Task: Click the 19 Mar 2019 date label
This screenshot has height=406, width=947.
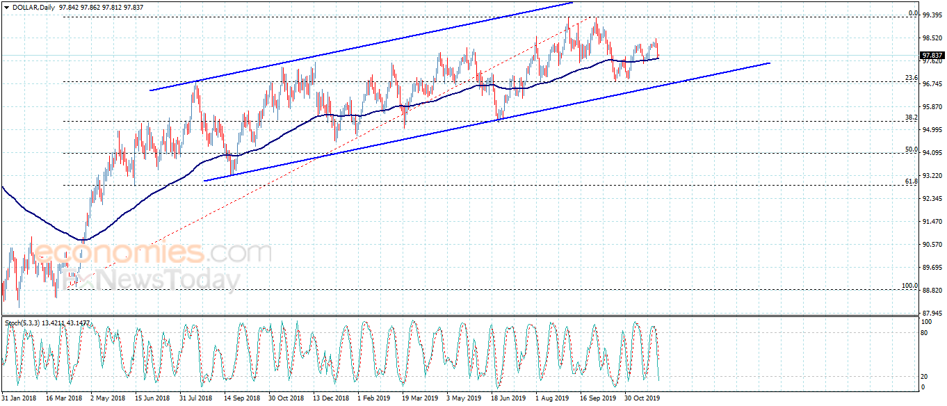Action: pyautogui.click(x=419, y=399)
